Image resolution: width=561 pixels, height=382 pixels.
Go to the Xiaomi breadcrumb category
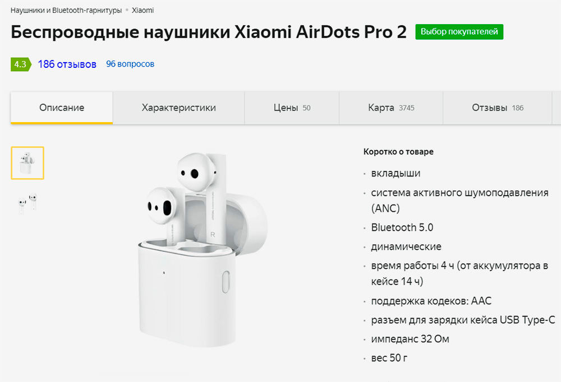[142, 10]
